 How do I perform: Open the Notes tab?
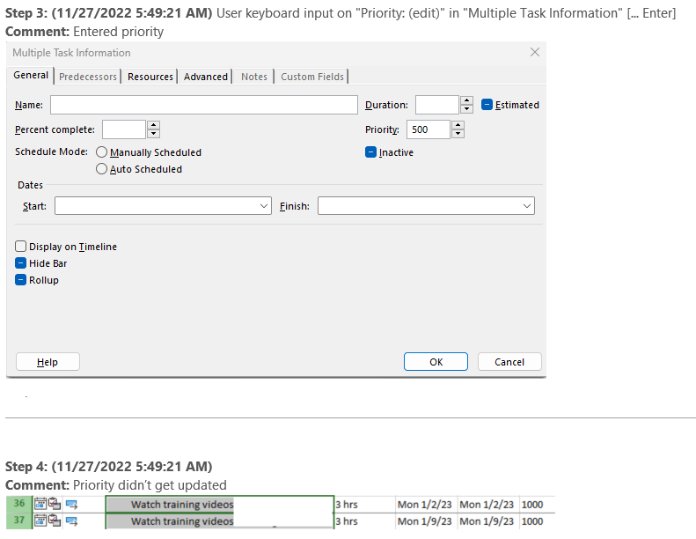click(254, 77)
